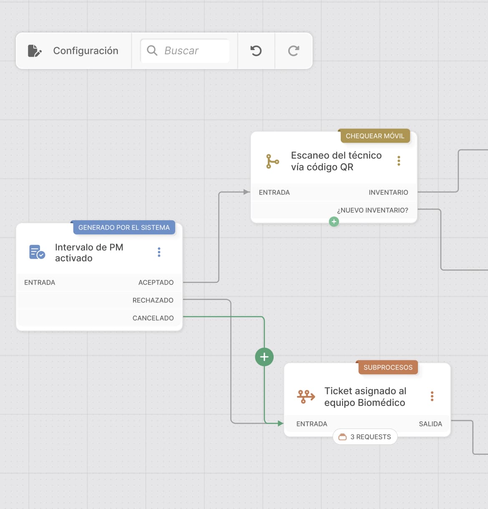The height and width of the screenshot is (509, 488).
Task: Select the CHEQUEAR MÓVIL tag
Action: point(375,136)
